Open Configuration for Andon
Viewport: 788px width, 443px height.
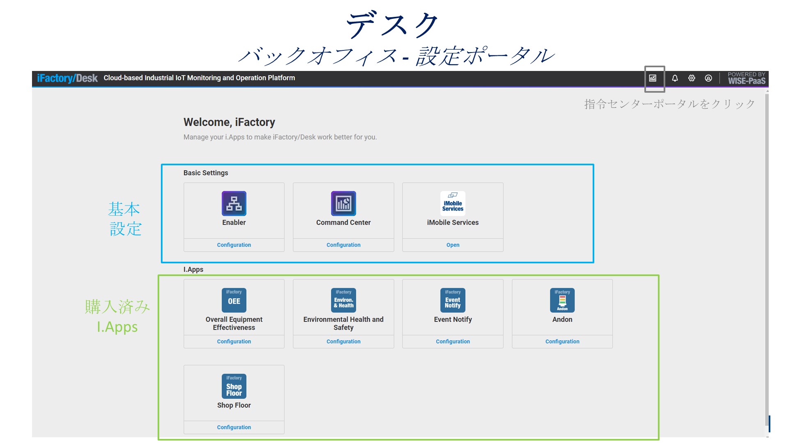click(562, 341)
